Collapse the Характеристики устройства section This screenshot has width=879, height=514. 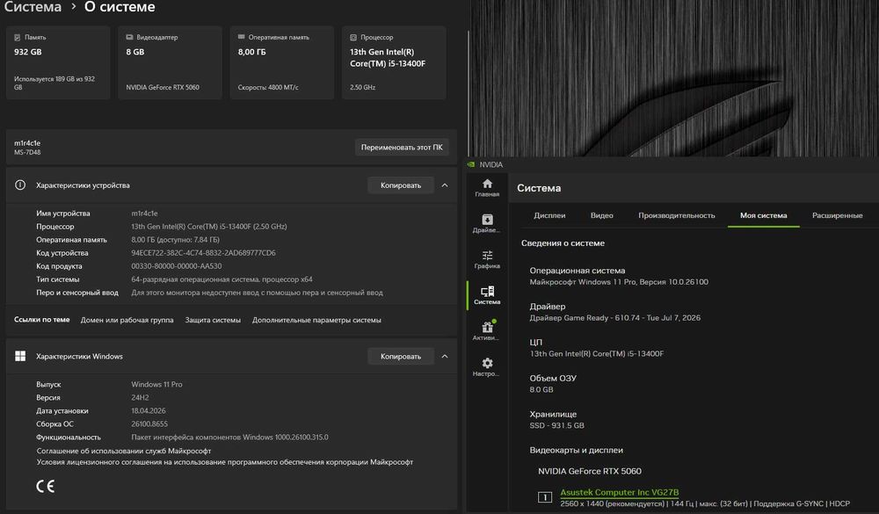(x=445, y=185)
